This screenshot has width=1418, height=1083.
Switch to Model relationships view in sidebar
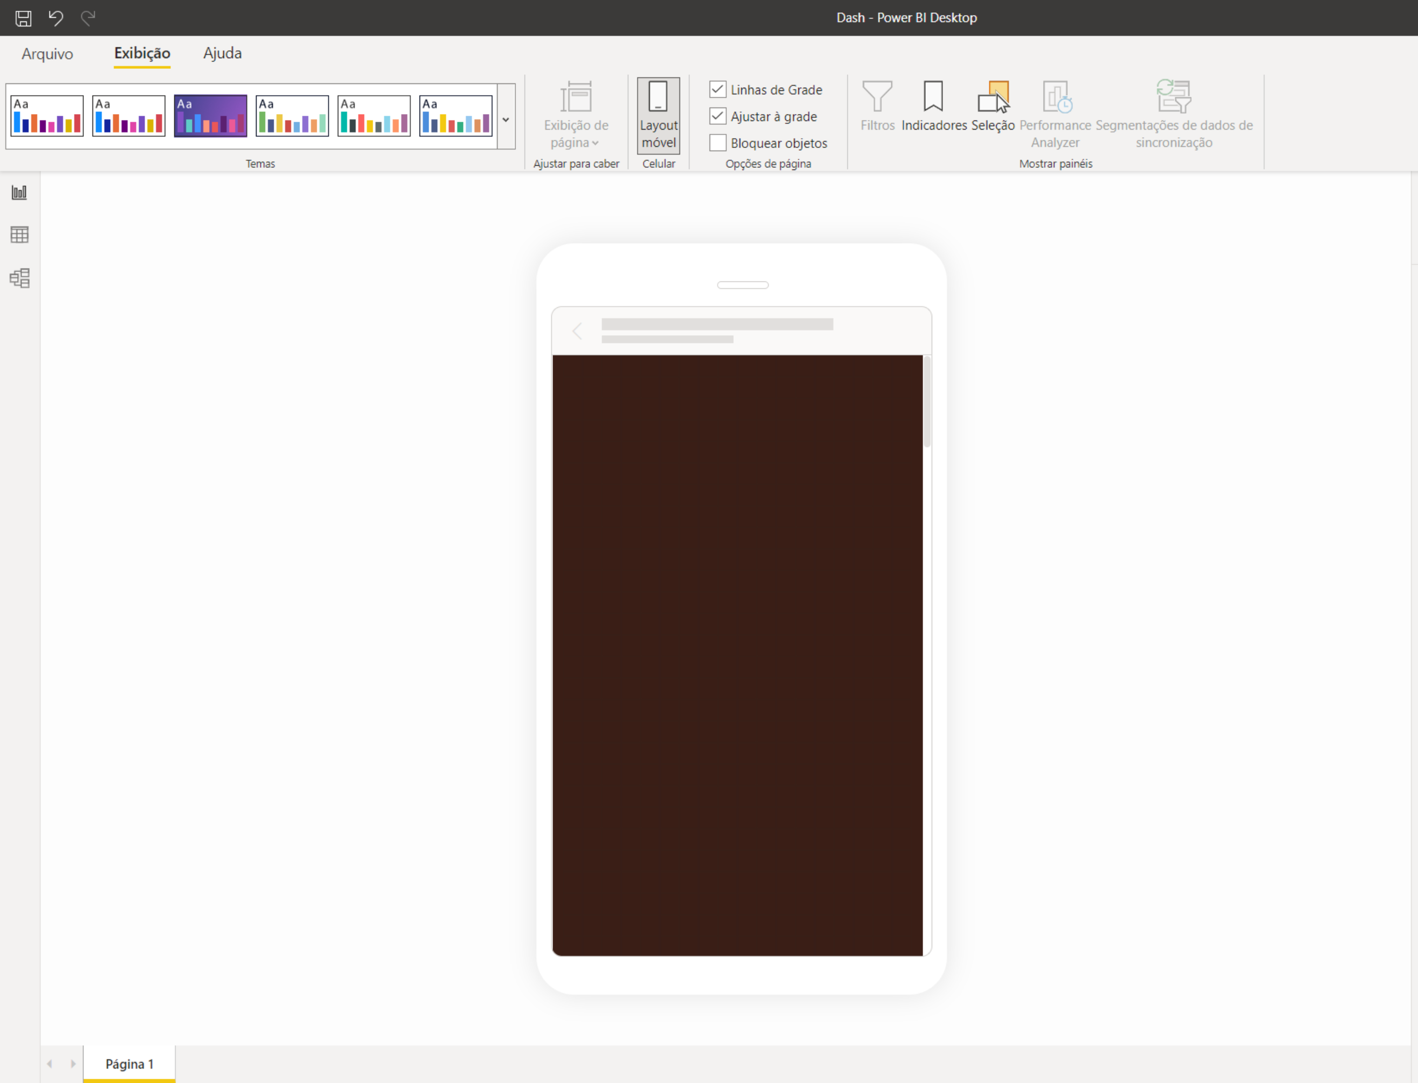click(x=19, y=278)
